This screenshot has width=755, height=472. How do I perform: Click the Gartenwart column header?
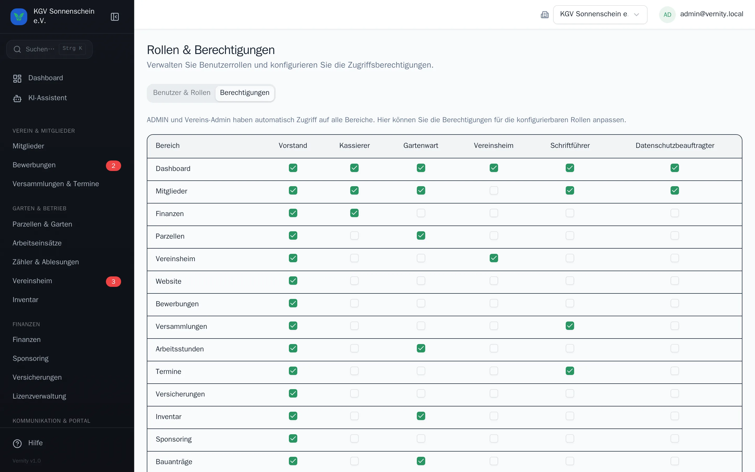(420, 146)
